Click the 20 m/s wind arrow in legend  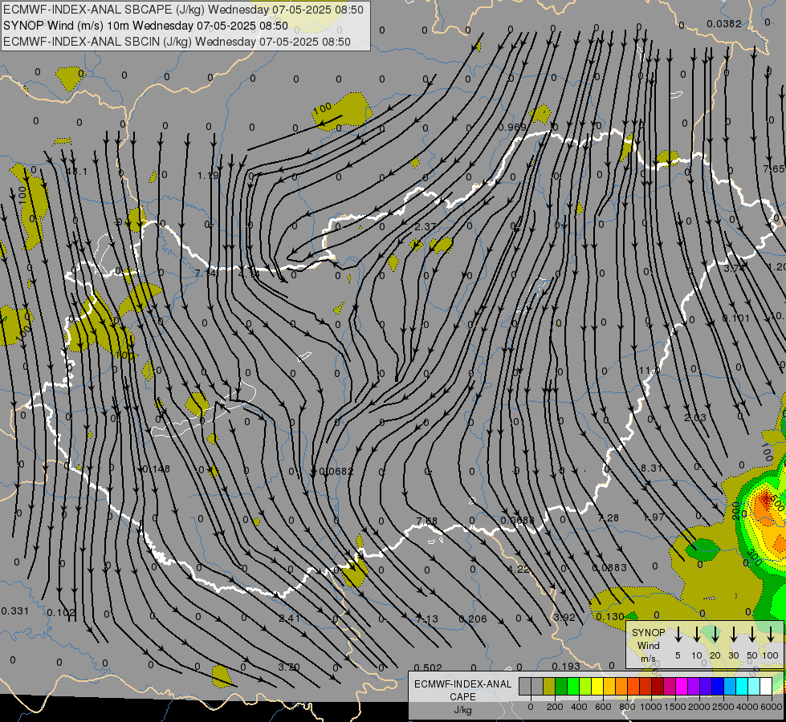[x=715, y=635]
